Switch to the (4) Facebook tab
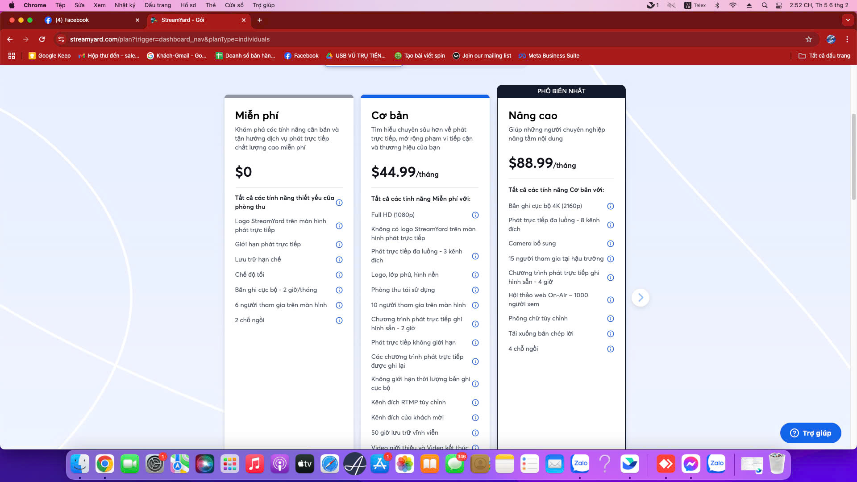 tap(89, 20)
